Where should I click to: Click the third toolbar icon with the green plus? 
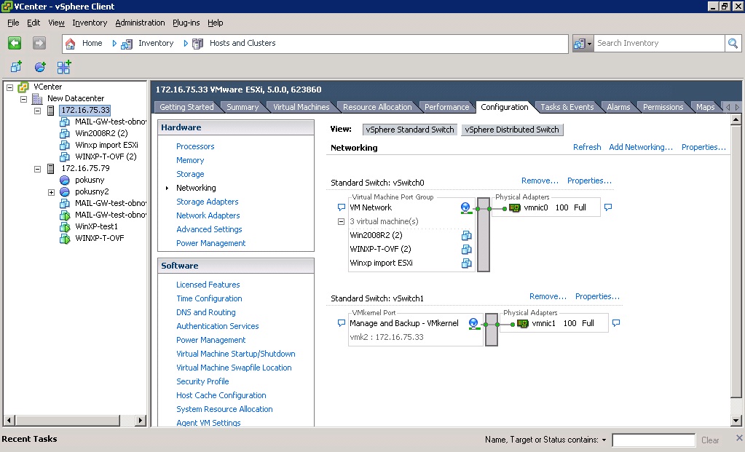pos(63,67)
